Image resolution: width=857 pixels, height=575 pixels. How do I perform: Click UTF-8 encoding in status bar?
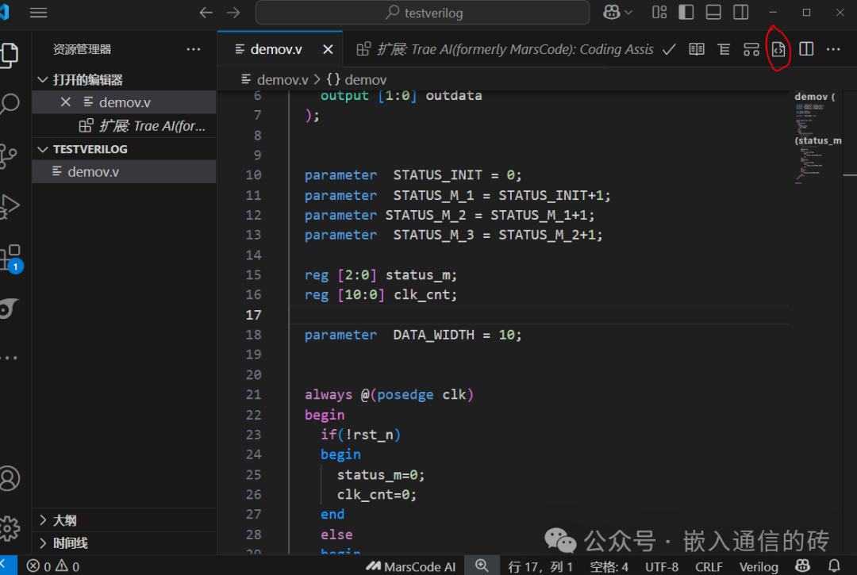pyautogui.click(x=662, y=566)
